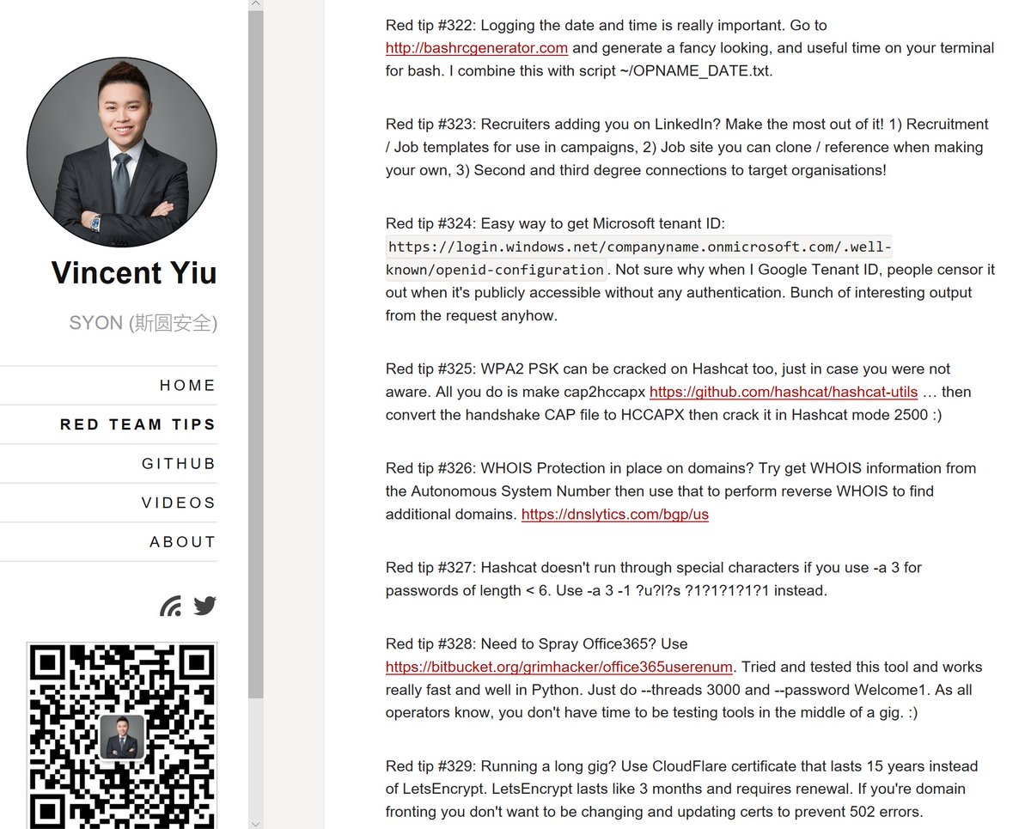Follow the bashrcgenerator.com link
The height and width of the screenshot is (829, 1031).
(x=477, y=48)
